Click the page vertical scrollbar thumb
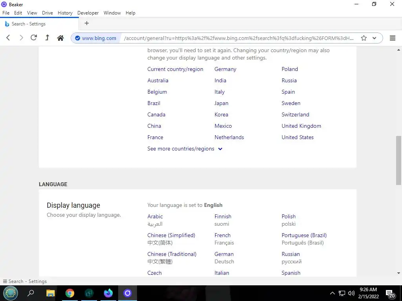The width and height of the screenshot is (402, 301). pyautogui.click(x=398, y=160)
